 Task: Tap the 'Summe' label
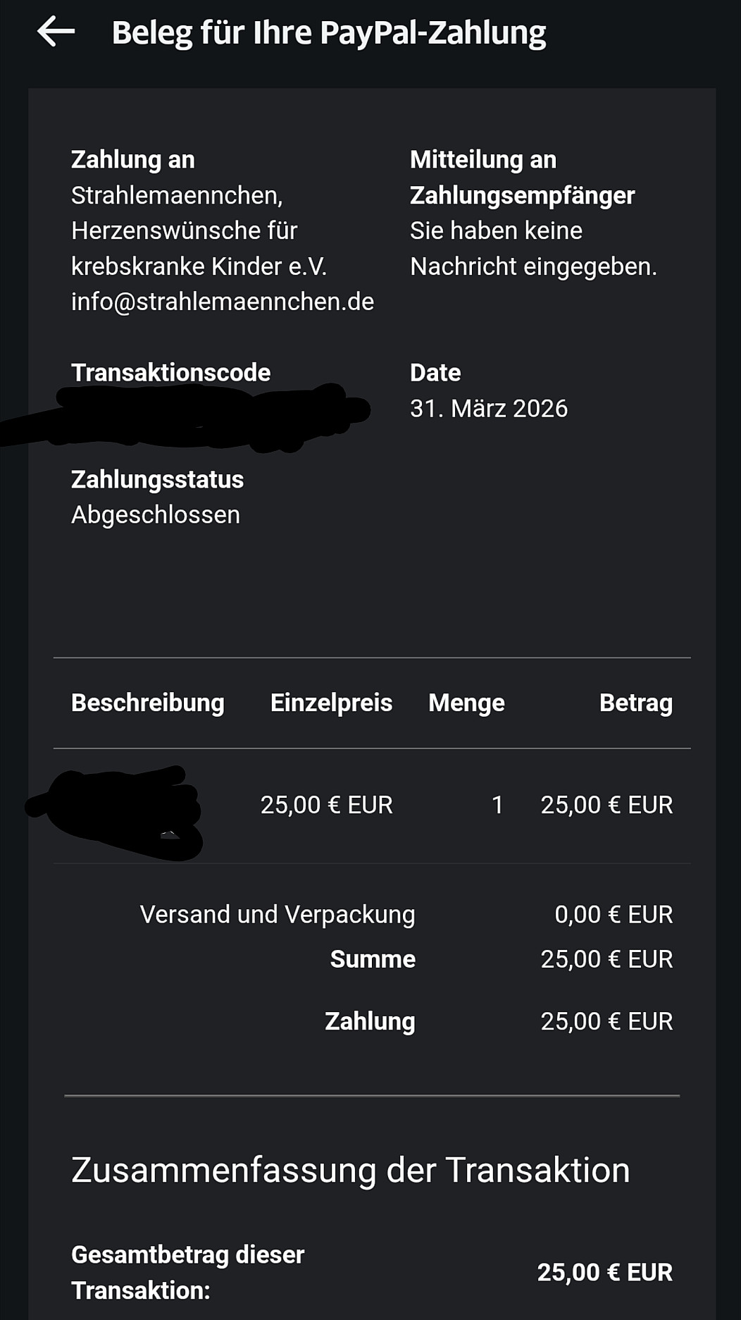coord(373,959)
